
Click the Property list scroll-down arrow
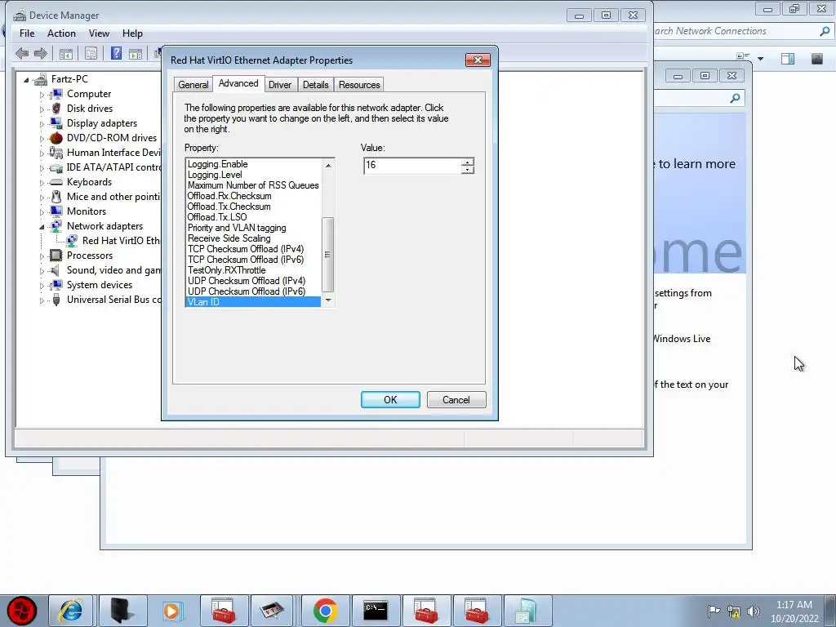click(x=328, y=300)
